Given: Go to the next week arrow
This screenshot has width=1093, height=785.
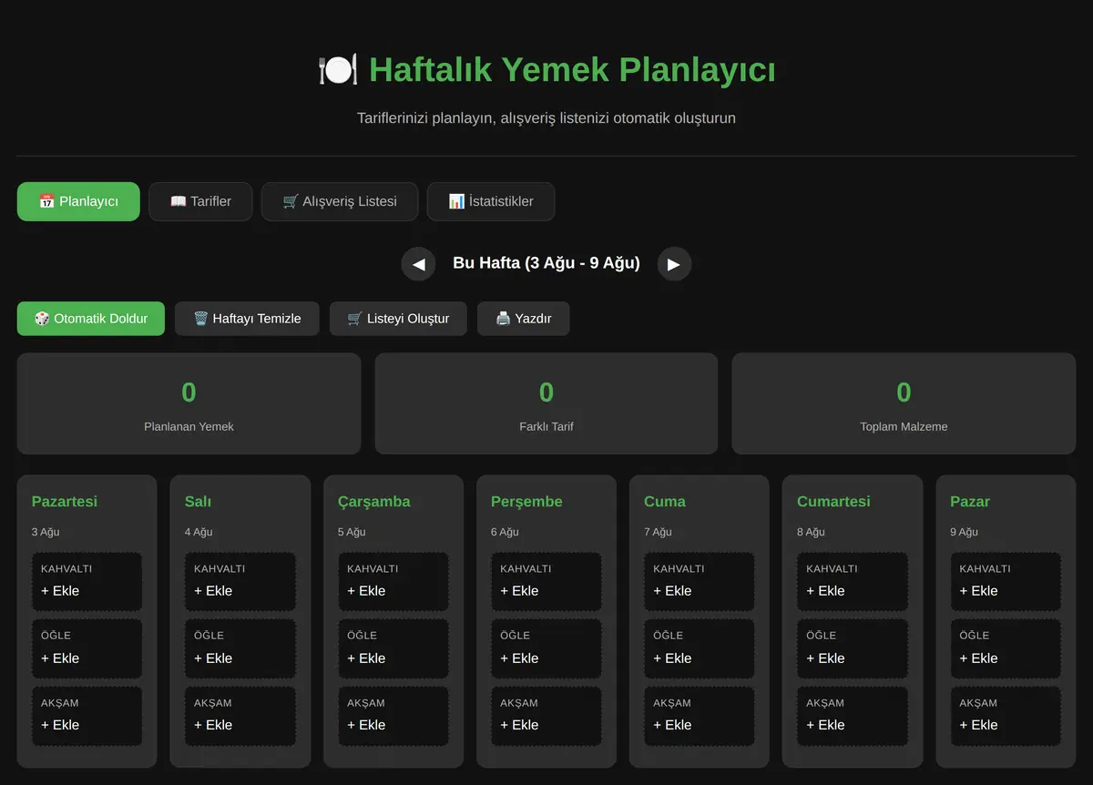Looking at the screenshot, I should click(x=674, y=264).
